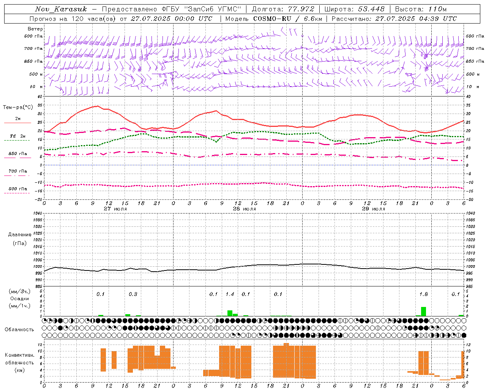This screenshot has height=389, width=486.
Task: Click the Широта: 53.448 value
Action: click(x=354, y=9)
